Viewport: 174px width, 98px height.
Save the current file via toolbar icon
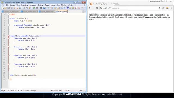[x=8, y=8]
